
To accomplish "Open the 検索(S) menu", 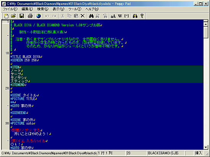I will pyautogui.click(x=43, y=9).
